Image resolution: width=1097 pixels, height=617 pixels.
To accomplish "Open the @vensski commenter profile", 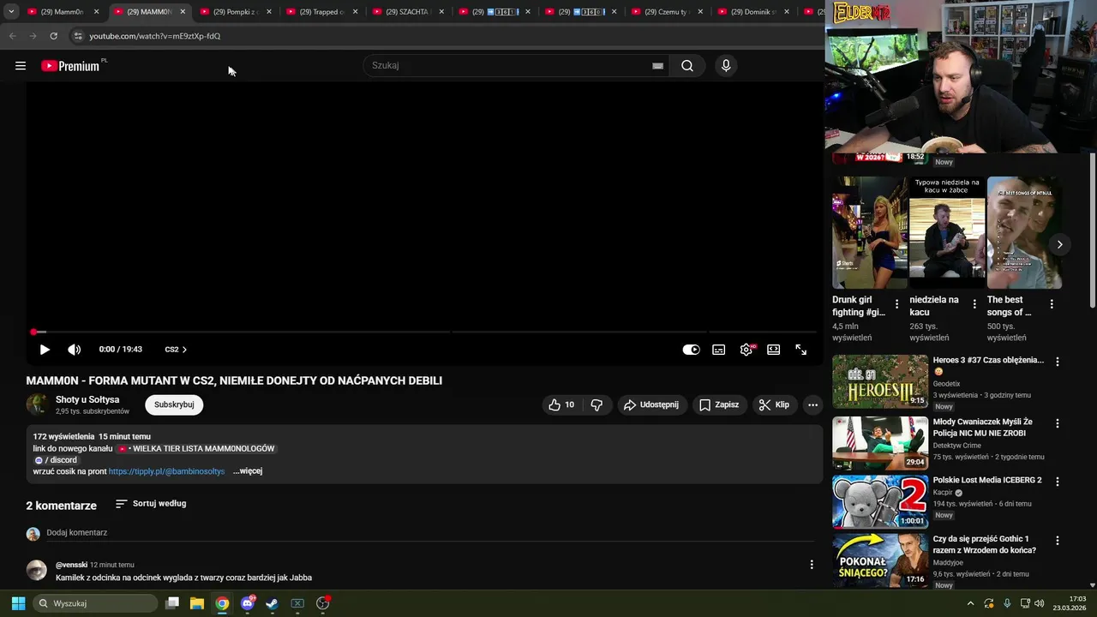I will click(71, 565).
